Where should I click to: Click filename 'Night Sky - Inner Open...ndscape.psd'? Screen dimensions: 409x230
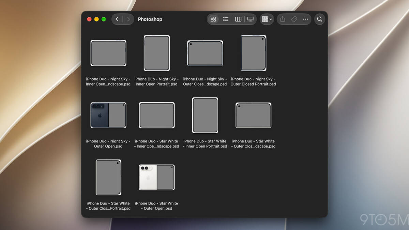click(108, 81)
